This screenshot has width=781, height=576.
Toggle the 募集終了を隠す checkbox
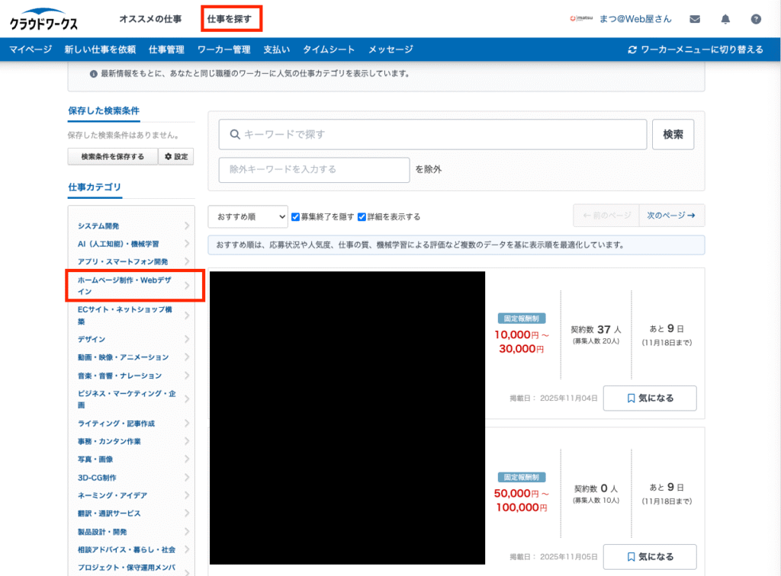click(296, 216)
